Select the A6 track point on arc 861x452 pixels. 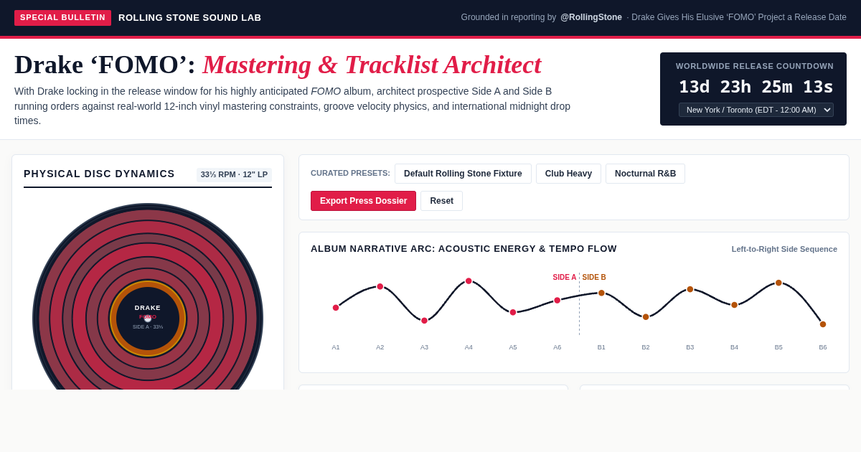point(557,301)
